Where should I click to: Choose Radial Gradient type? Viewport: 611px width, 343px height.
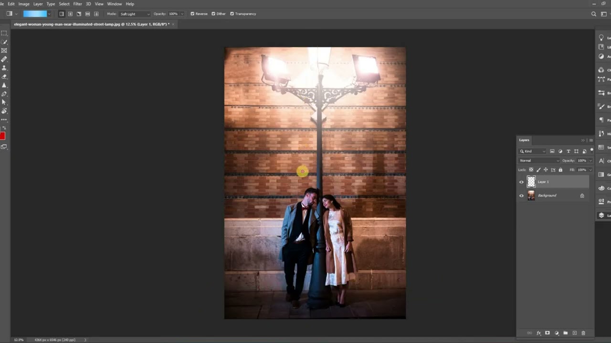(70, 14)
